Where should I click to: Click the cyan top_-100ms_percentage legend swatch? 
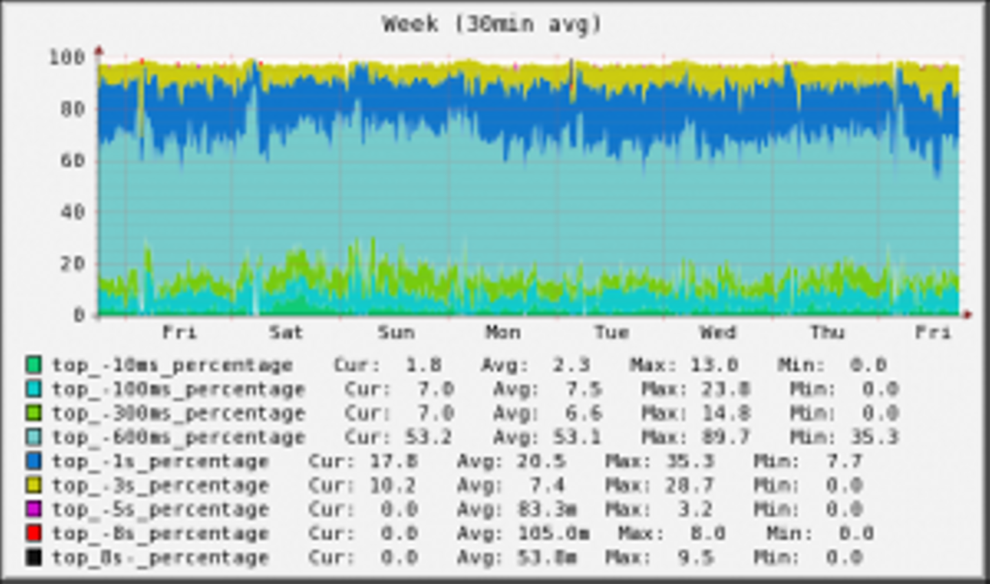tap(33, 389)
